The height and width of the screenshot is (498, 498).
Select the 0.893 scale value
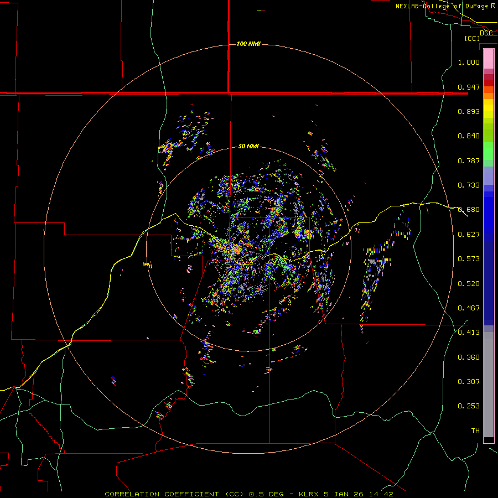(469, 111)
